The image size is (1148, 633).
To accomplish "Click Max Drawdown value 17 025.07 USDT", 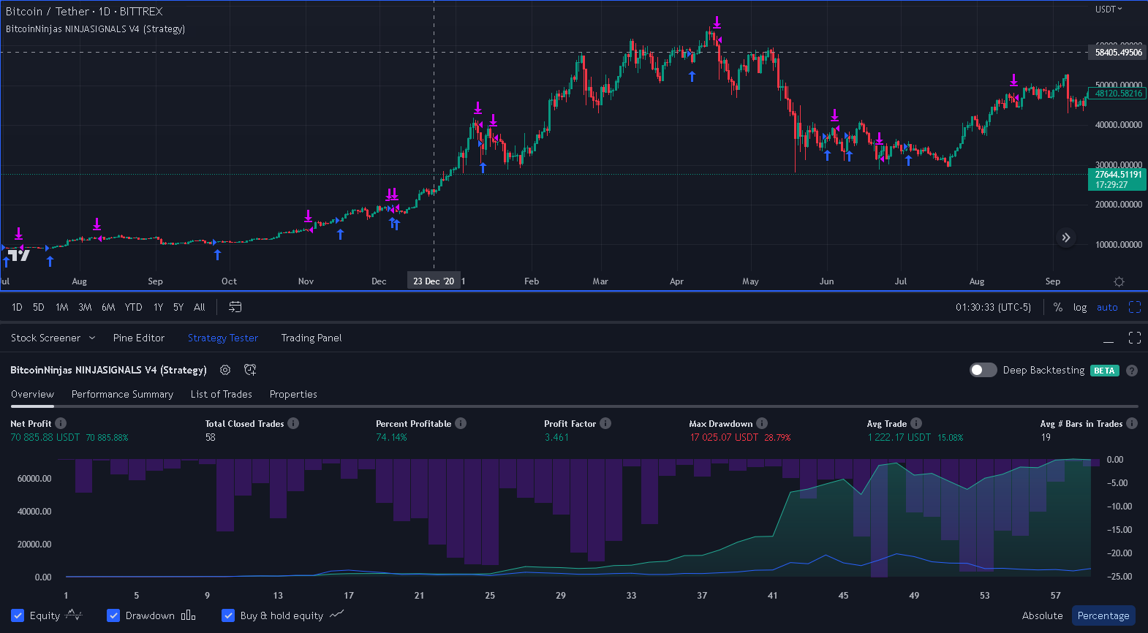I will point(724,437).
